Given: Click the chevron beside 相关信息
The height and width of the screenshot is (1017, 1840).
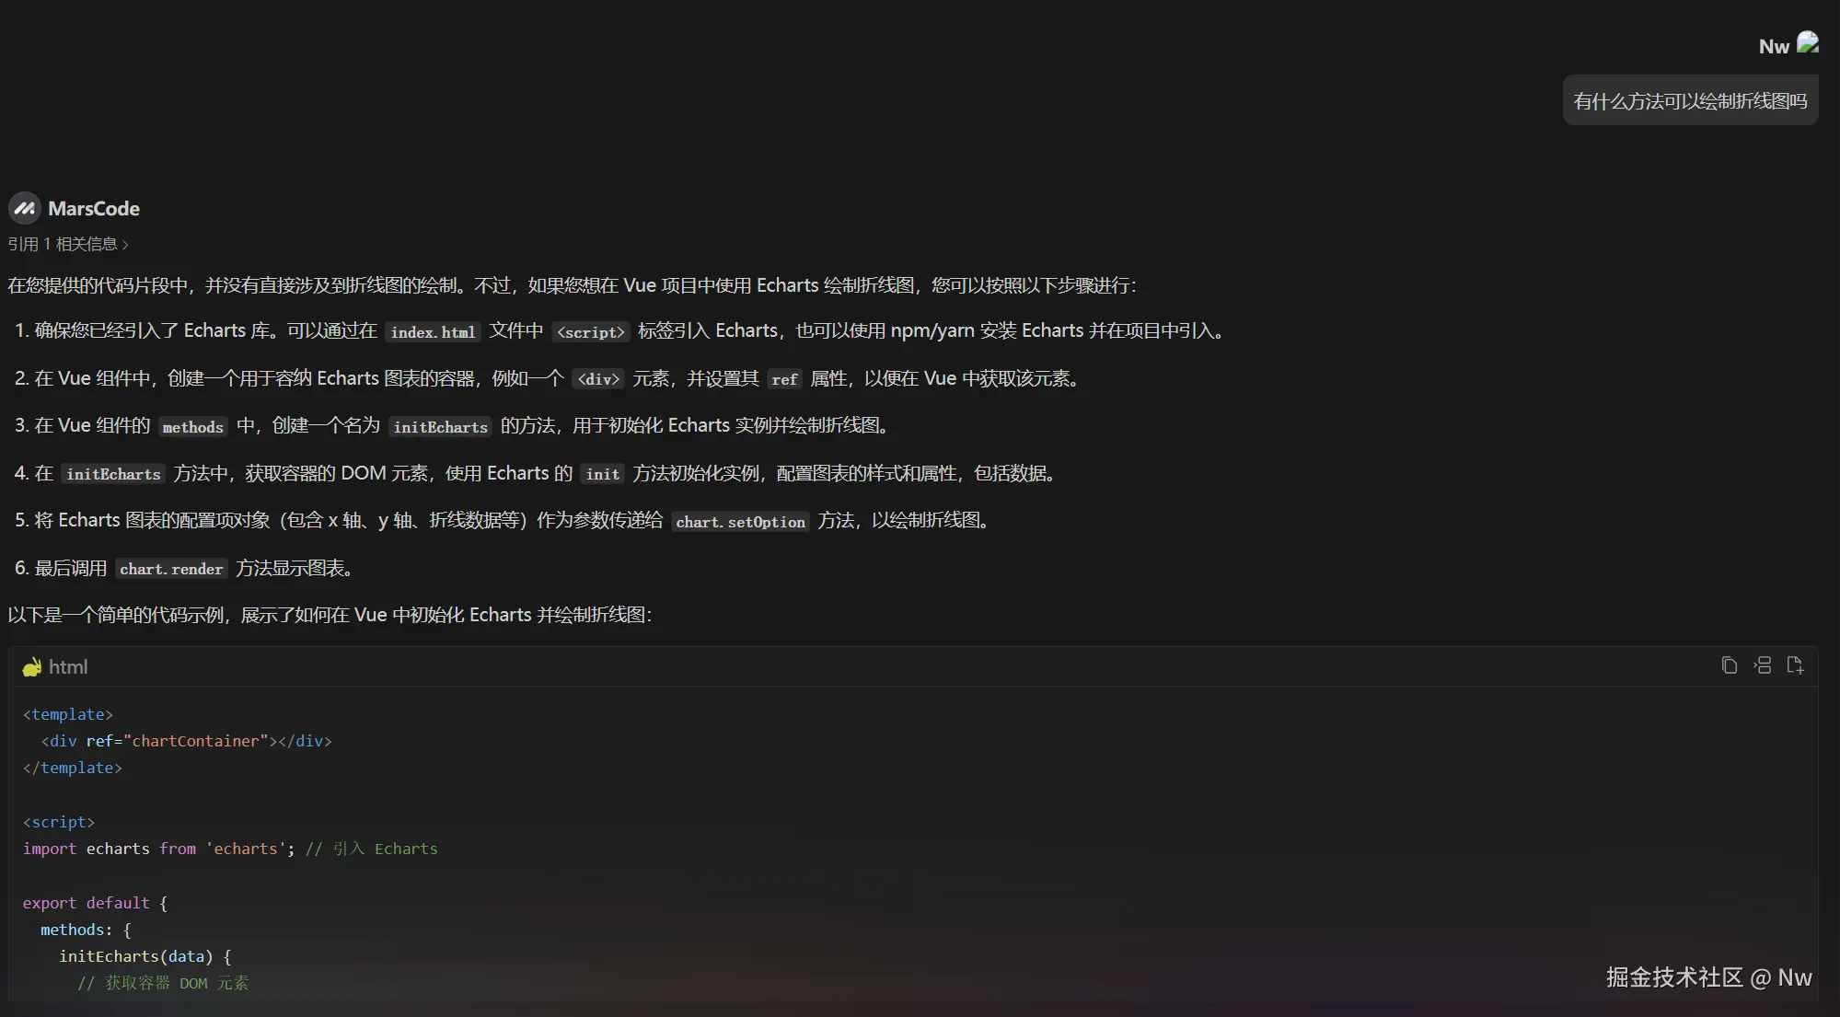Looking at the screenshot, I should click(125, 245).
